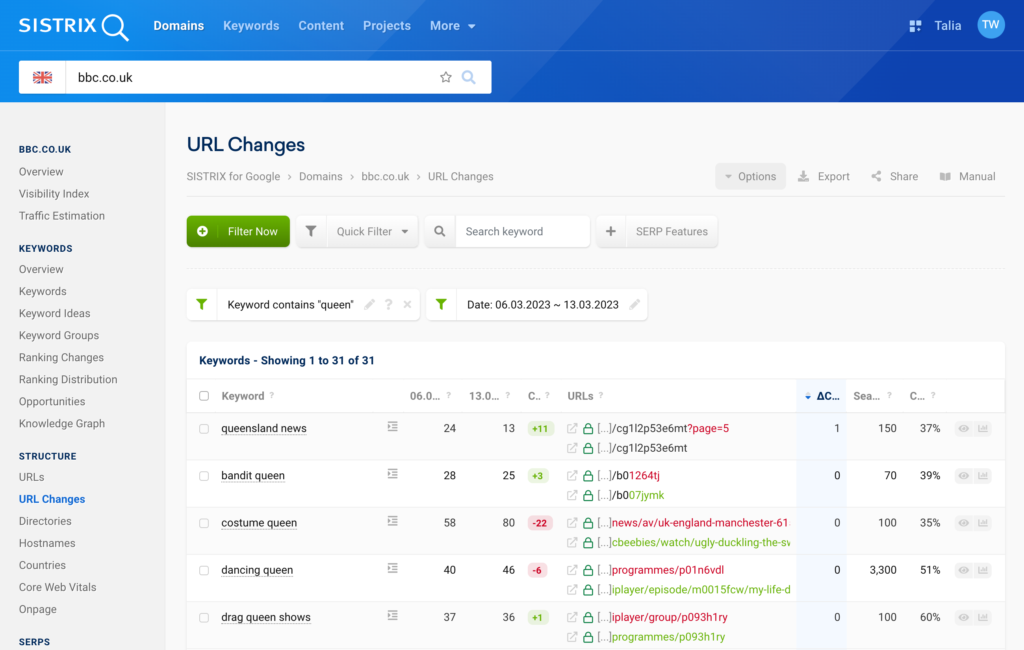Click the SISTRIX logo
This screenshot has height=650, width=1024.
pos(74,26)
